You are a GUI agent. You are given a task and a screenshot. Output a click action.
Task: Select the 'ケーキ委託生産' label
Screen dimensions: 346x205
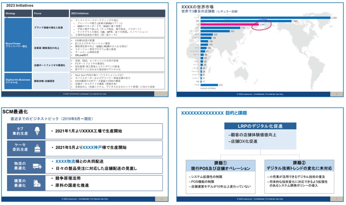[20, 147]
